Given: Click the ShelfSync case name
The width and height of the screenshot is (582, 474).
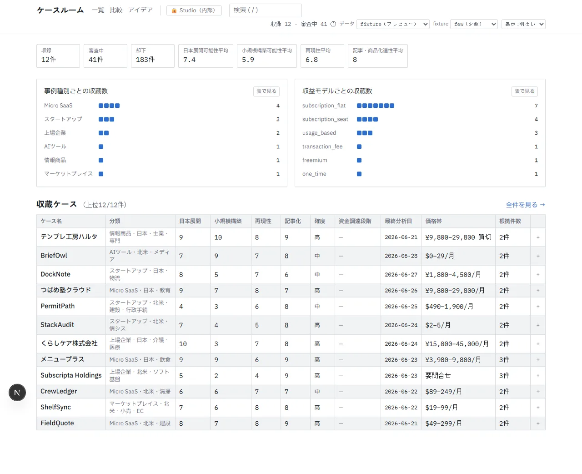Looking at the screenshot, I should (x=55, y=407).
